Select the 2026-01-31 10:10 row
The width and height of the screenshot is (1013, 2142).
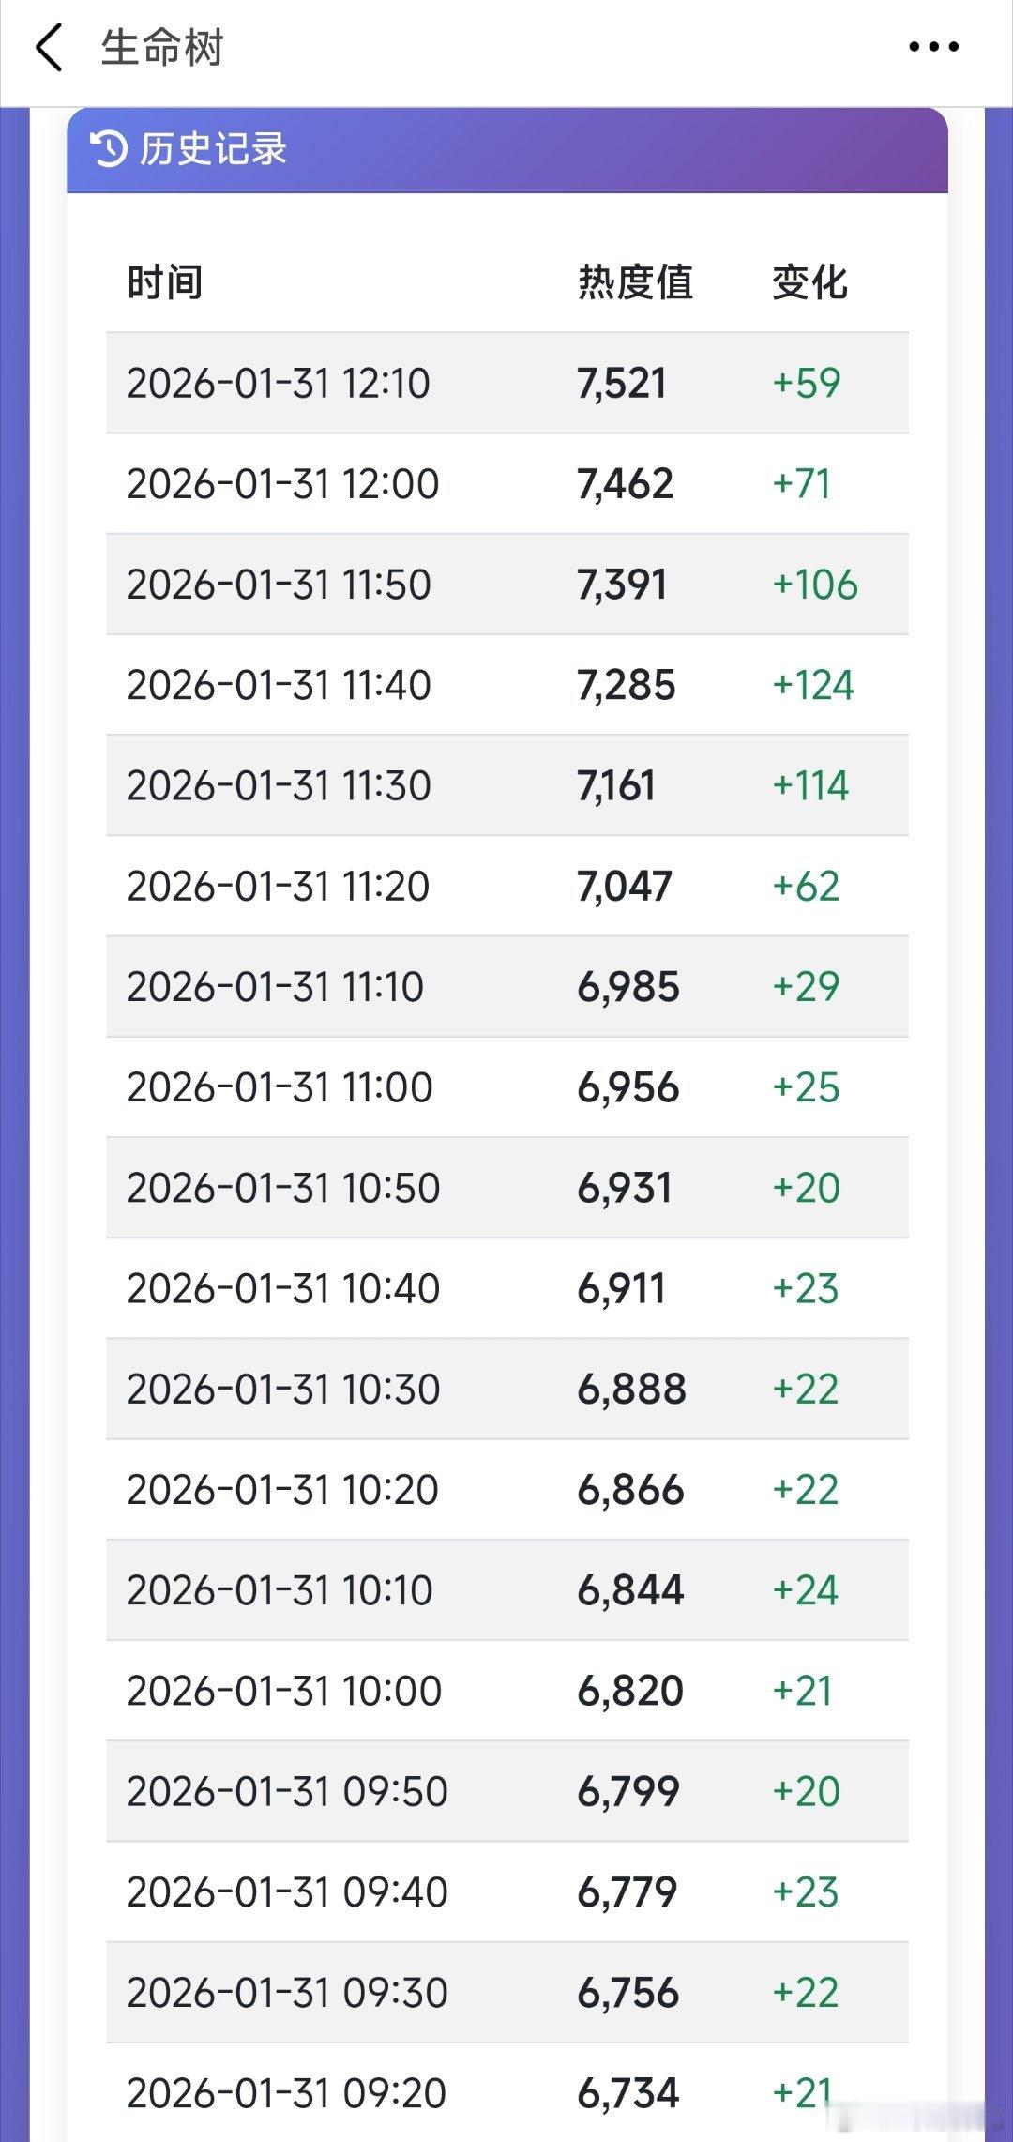pos(507,1590)
